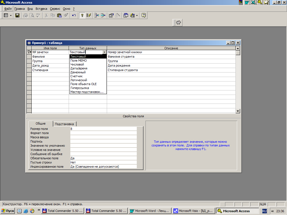The width and height of the screenshot is (287, 215).
Task: Click the table grid scroll down arrow
Action: pyautogui.click(x=238, y=111)
